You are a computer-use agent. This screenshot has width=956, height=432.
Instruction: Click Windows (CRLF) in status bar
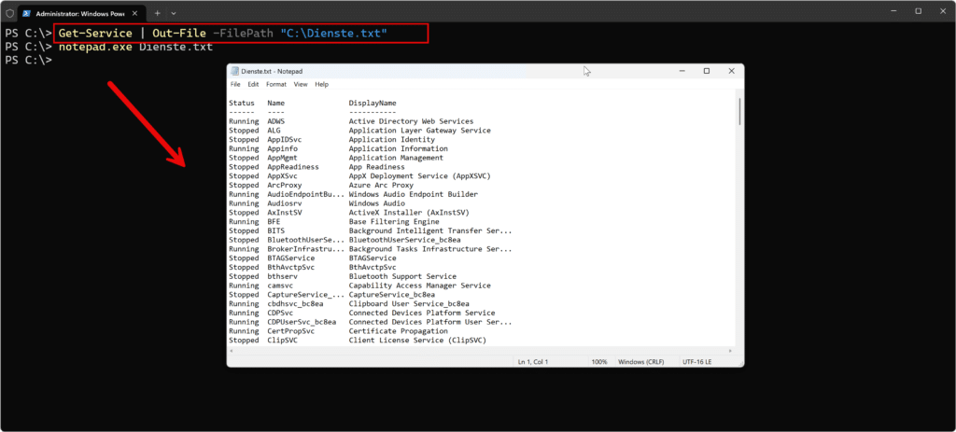click(640, 362)
